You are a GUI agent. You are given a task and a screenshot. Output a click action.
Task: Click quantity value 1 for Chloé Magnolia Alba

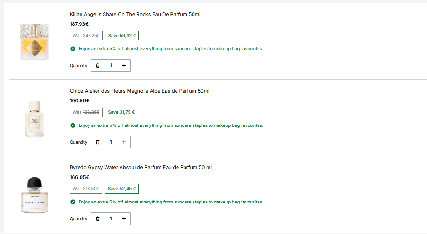111,142
